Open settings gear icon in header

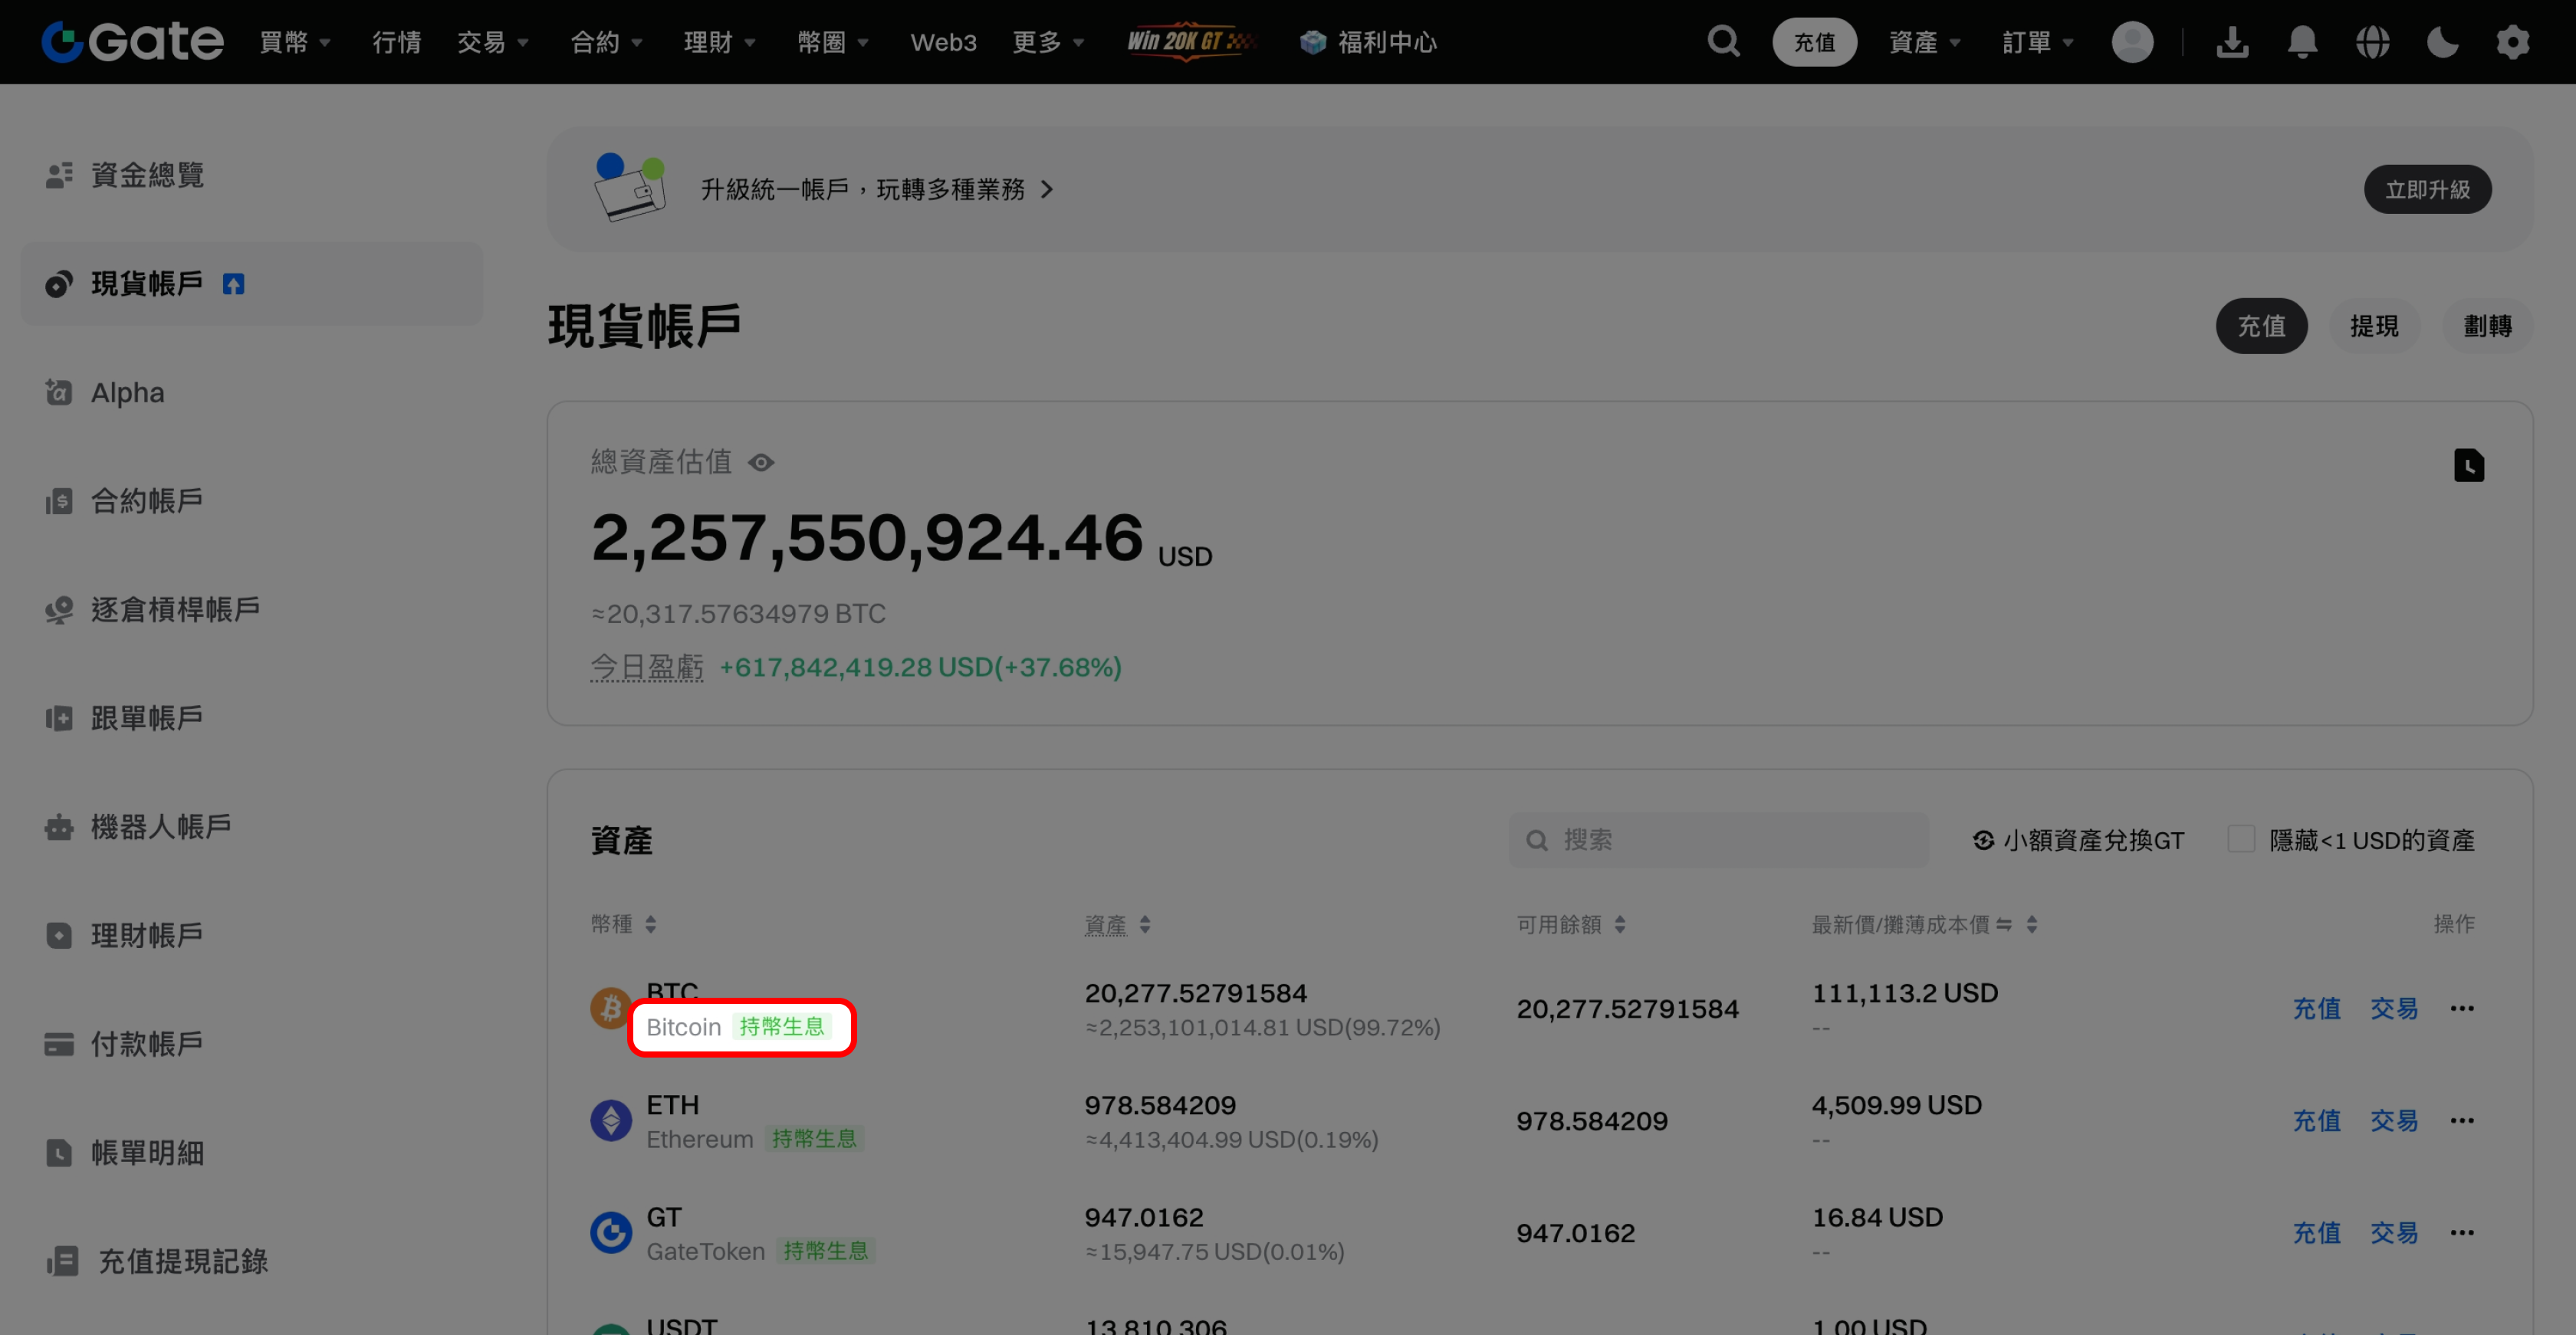point(2512,42)
